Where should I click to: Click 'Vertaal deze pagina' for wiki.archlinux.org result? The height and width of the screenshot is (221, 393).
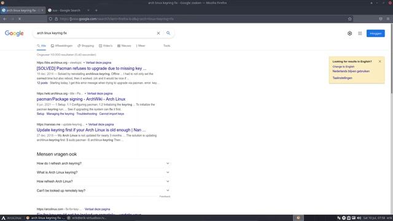click(99, 93)
